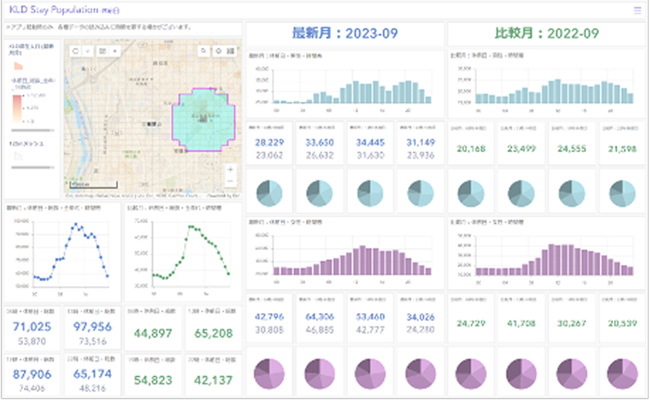Screen dimensions: 650x400
Task: Click the teal pie chart below 21,598
Action: coord(622,193)
